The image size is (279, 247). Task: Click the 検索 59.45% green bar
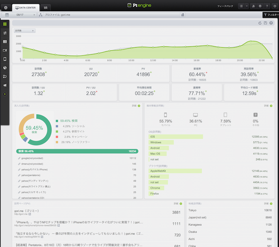click(77, 152)
